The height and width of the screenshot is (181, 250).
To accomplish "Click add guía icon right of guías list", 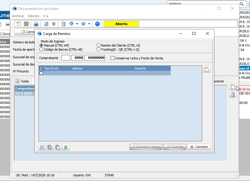I will coord(233,87).
